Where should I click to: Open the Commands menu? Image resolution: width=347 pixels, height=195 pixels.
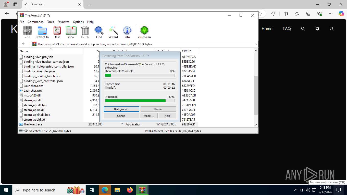click(x=35, y=22)
